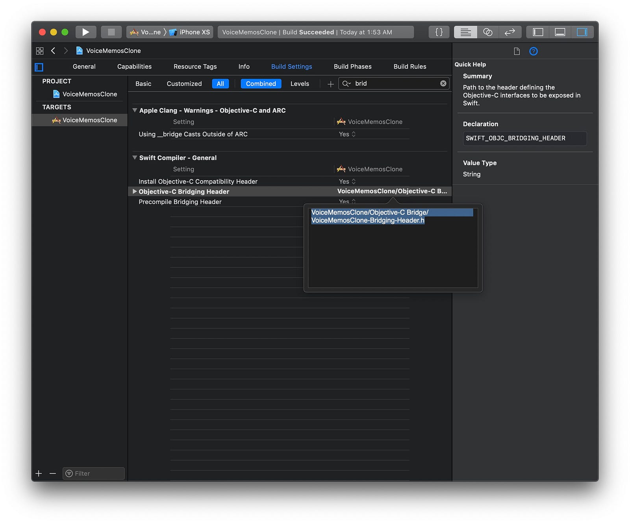Change Precompile Bridging Header Yes value
Viewport: 630px width, 523px height.
(347, 201)
